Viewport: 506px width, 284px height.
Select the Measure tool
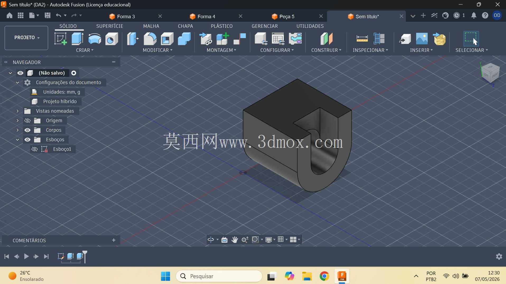pyautogui.click(x=362, y=39)
